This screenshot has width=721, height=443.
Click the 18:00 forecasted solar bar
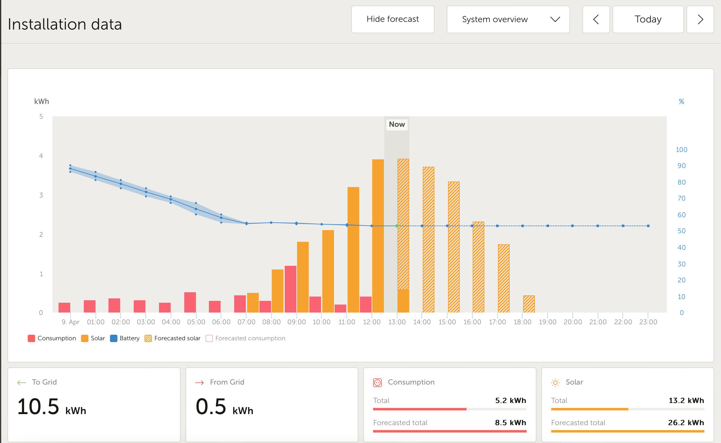tap(529, 304)
